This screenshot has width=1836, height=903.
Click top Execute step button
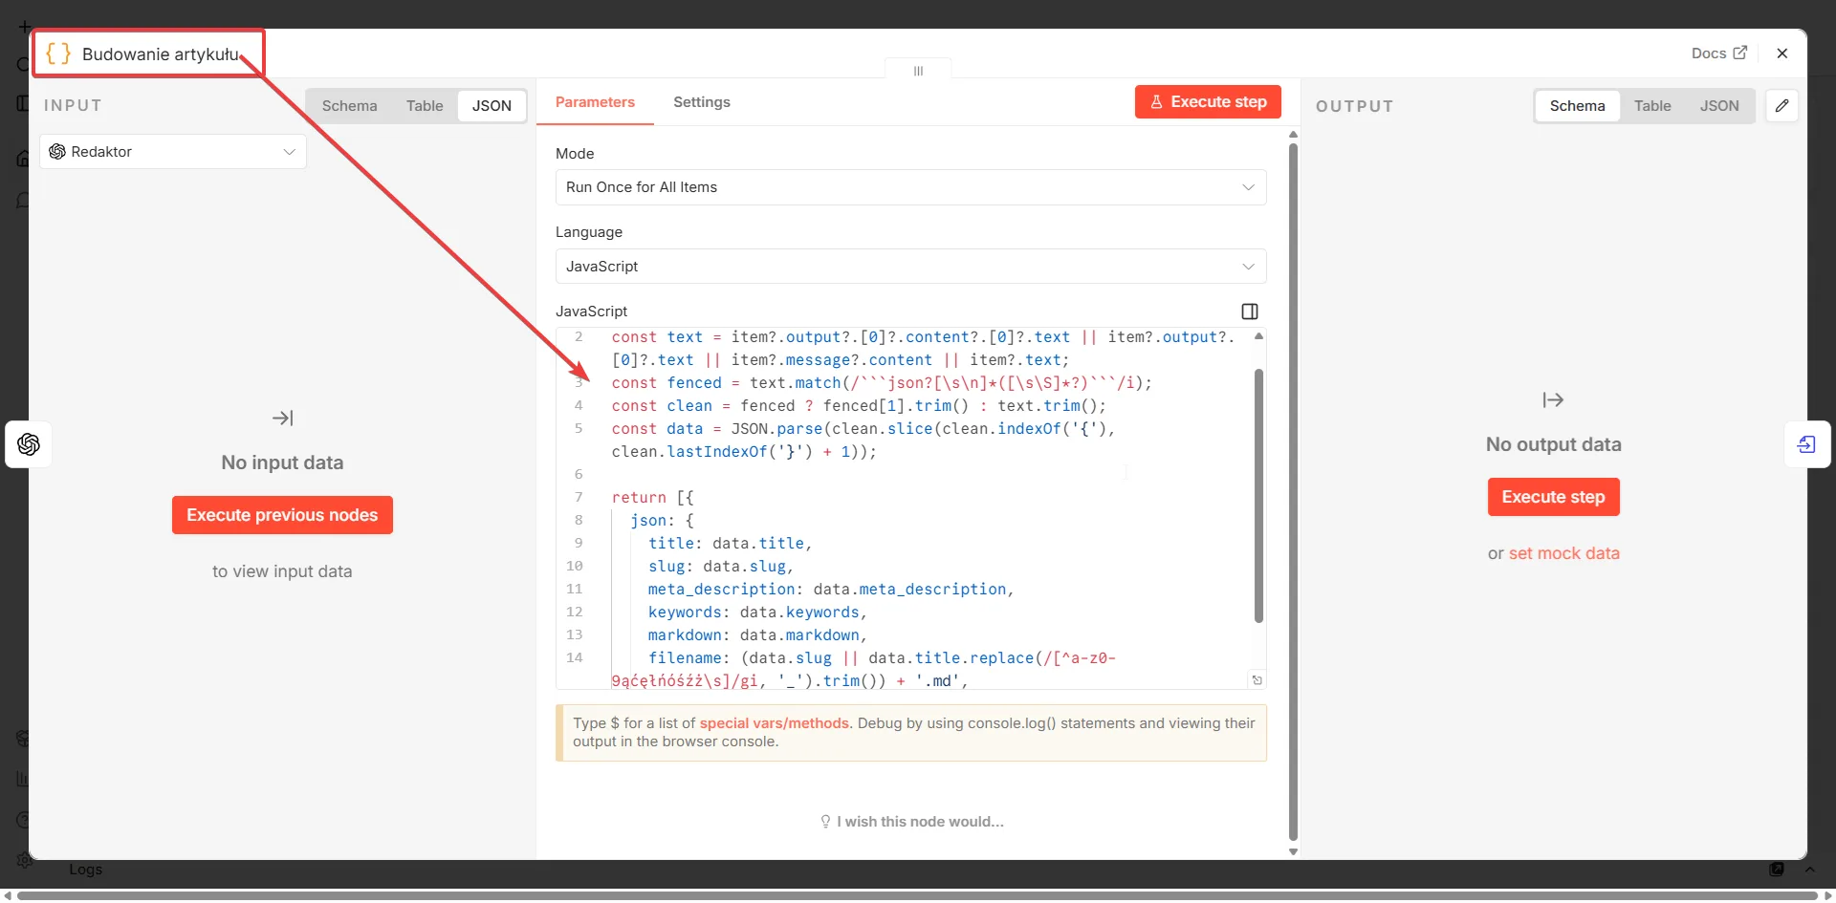coord(1208,102)
